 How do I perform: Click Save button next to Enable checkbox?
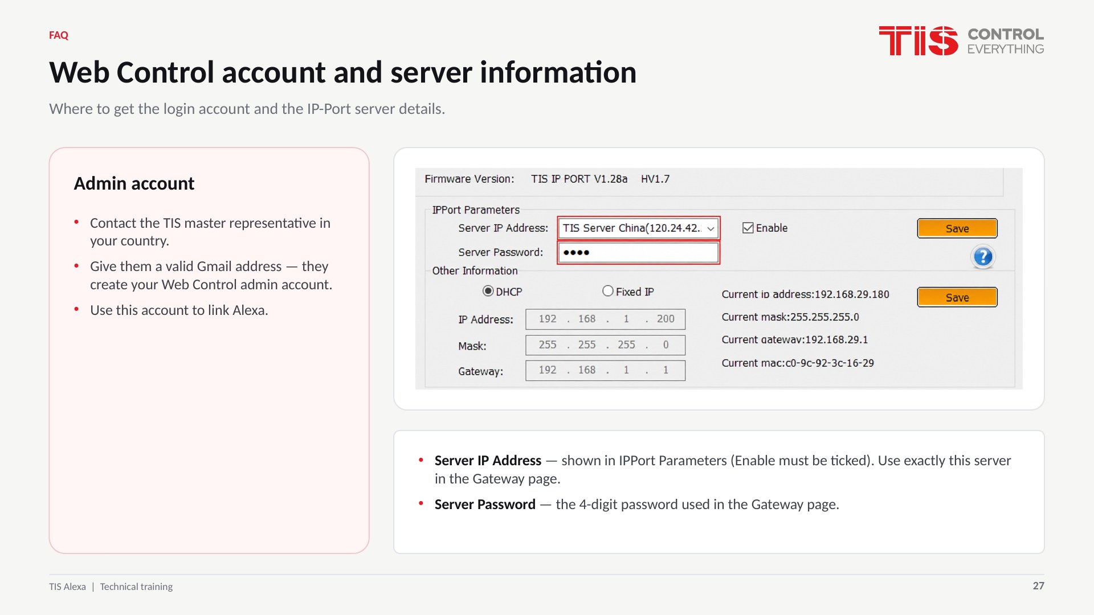pos(957,228)
